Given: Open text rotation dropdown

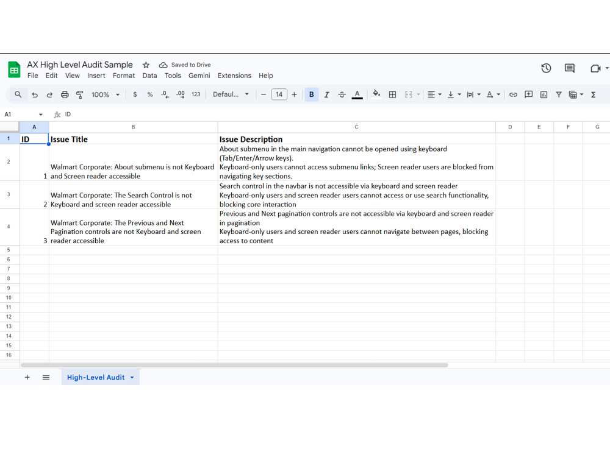Looking at the screenshot, I should (x=493, y=94).
